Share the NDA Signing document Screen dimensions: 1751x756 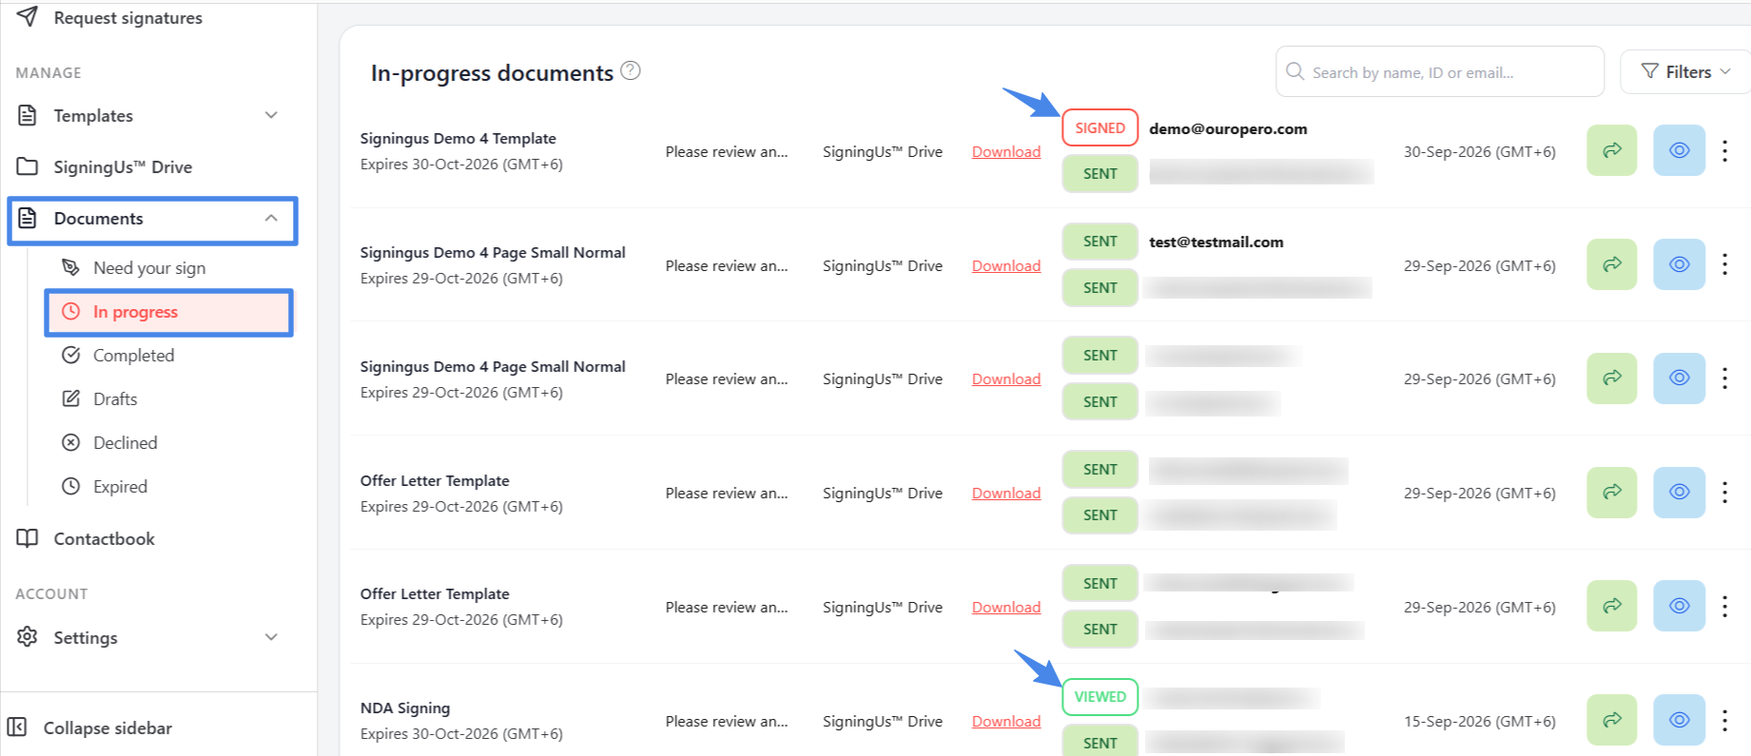pos(1612,720)
